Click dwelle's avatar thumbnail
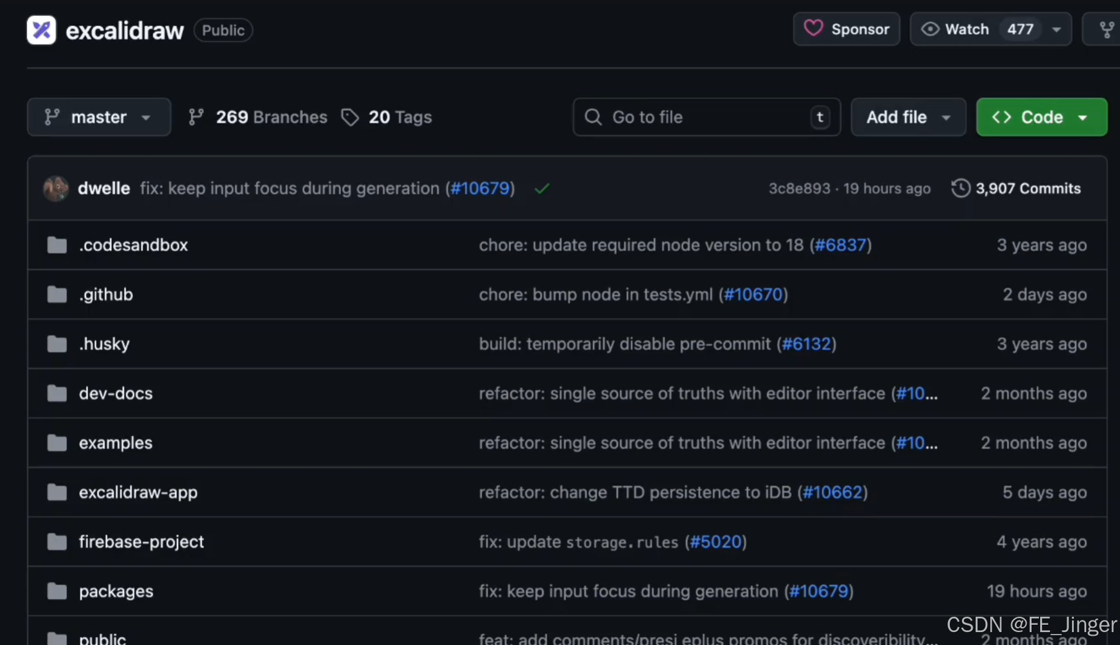The width and height of the screenshot is (1120, 645). 56,189
